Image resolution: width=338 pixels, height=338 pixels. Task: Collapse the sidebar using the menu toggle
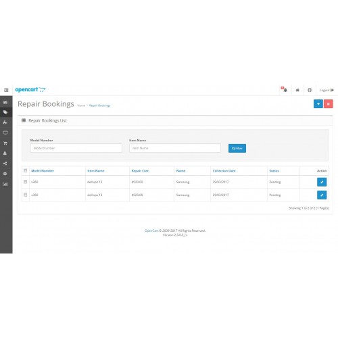tap(6, 90)
